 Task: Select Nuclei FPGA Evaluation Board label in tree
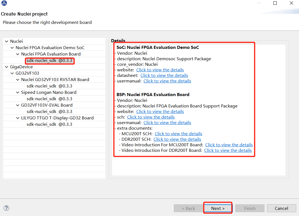click(x=51, y=54)
